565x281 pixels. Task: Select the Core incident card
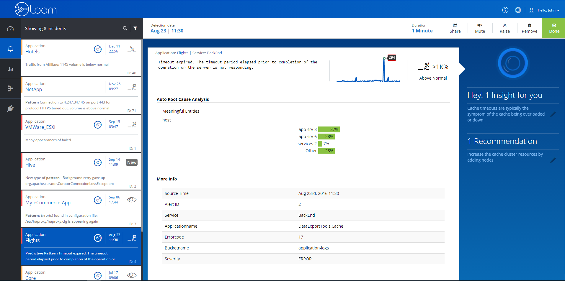click(x=81, y=273)
